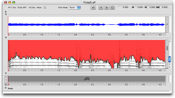Expand the status disclosure triangle near Ready
Image resolution: width=175 pixels, height=98 pixels.
[6, 88]
